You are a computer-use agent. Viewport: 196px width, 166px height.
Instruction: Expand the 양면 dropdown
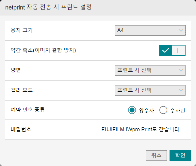click(x=150, y=70)
